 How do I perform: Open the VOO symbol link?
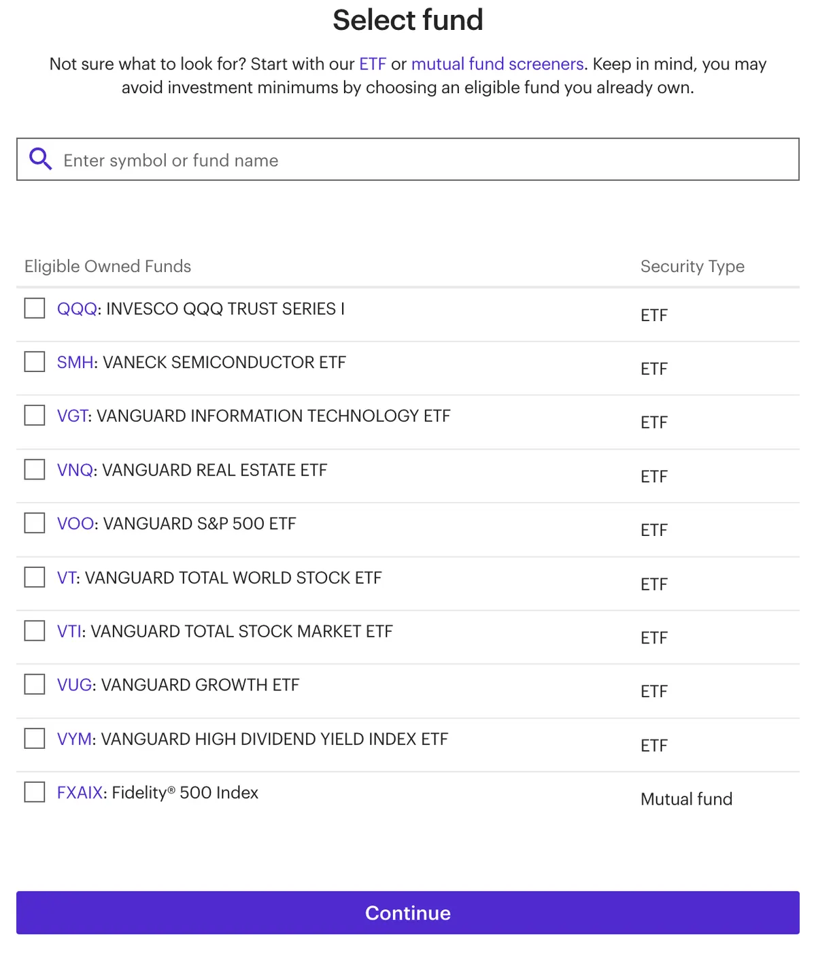pos(75,524)
